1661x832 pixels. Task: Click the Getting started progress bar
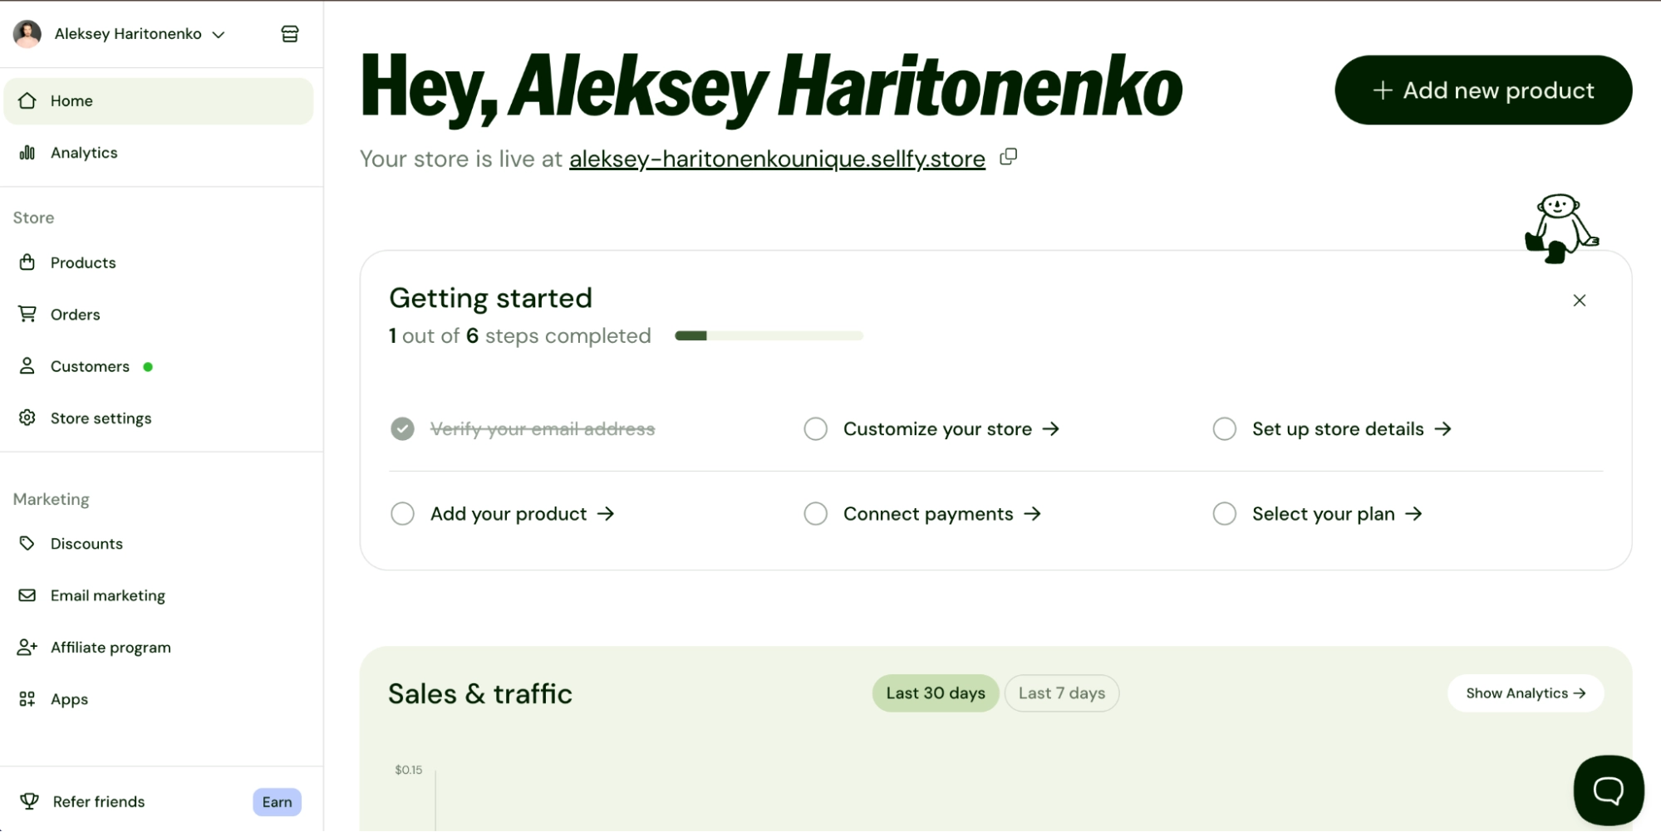click(x=769, y=335)
